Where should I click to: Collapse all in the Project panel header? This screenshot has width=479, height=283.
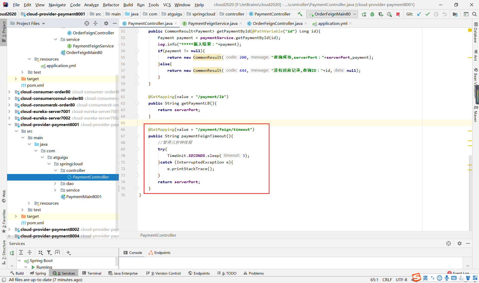pyautogui.click(x=95, y=23)
